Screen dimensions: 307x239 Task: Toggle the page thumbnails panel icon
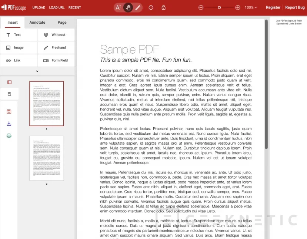pos(9,82)
